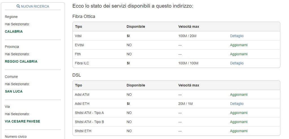Click Aggiornami for EVdsl
Viewport: 289px width, 139px height.
pos(238,45)
